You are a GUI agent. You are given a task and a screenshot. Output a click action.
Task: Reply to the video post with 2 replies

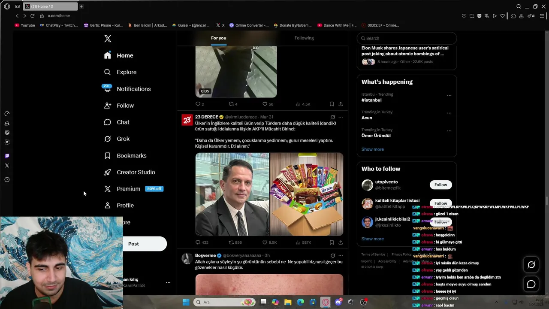(199, 104)
